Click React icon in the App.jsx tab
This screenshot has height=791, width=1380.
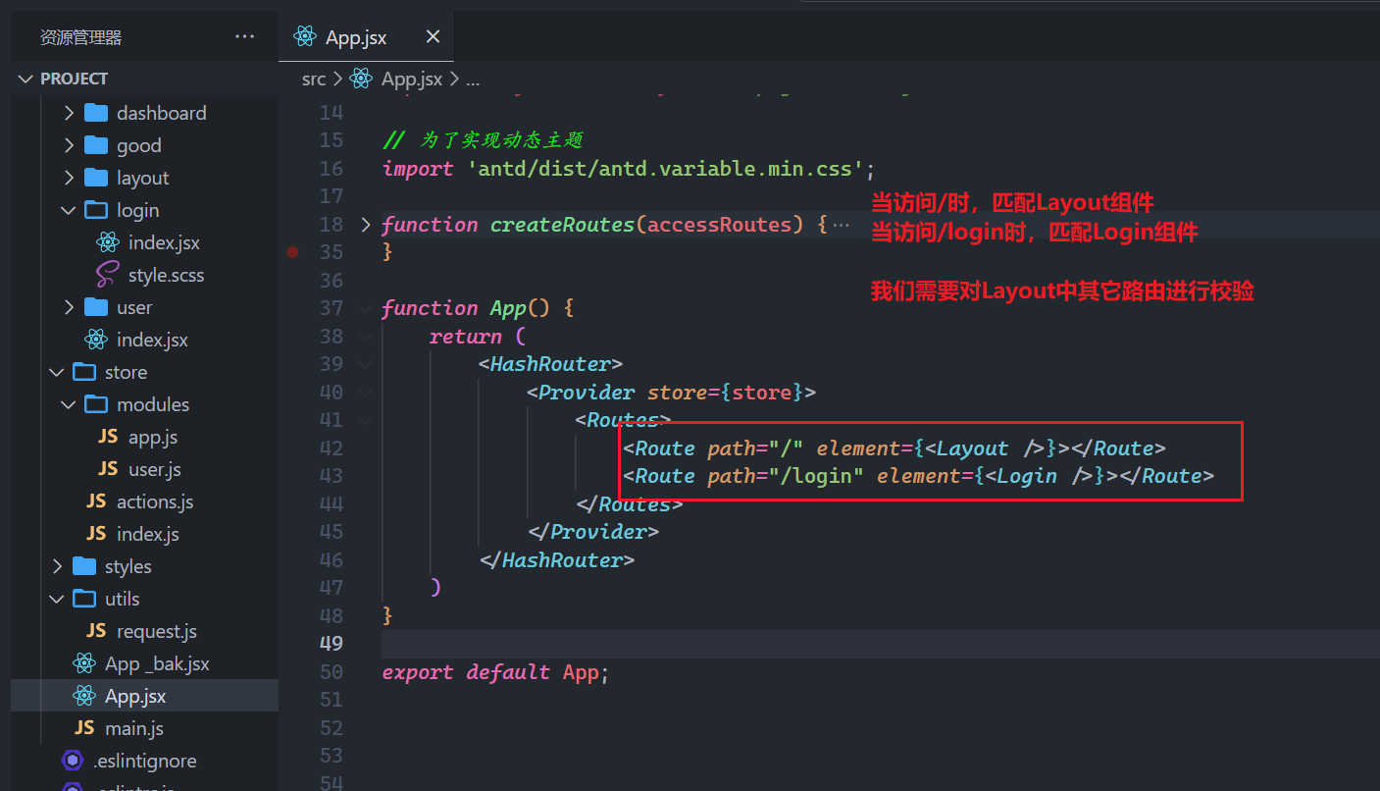click(x=306, y=37)
